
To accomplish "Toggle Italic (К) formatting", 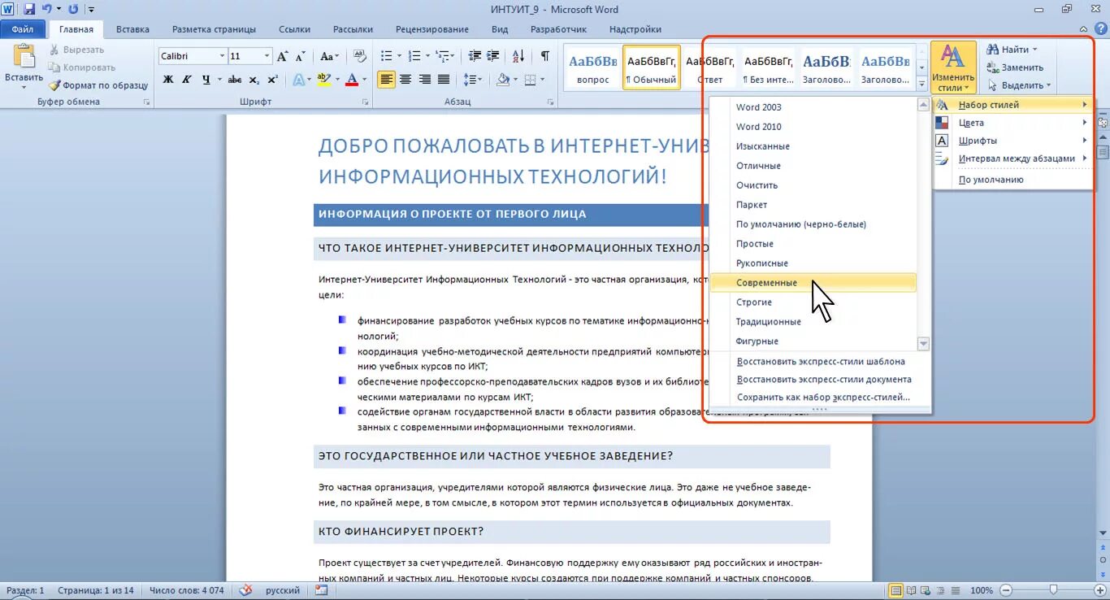I will click(x=187, y=80).
